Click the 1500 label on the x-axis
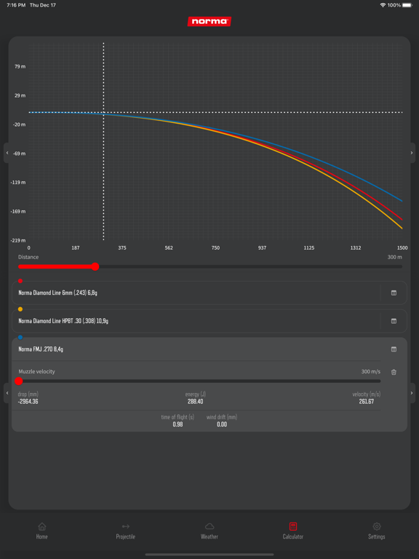Screen dimensions: 419x559 pyautogui.click(x=402, y=247)
